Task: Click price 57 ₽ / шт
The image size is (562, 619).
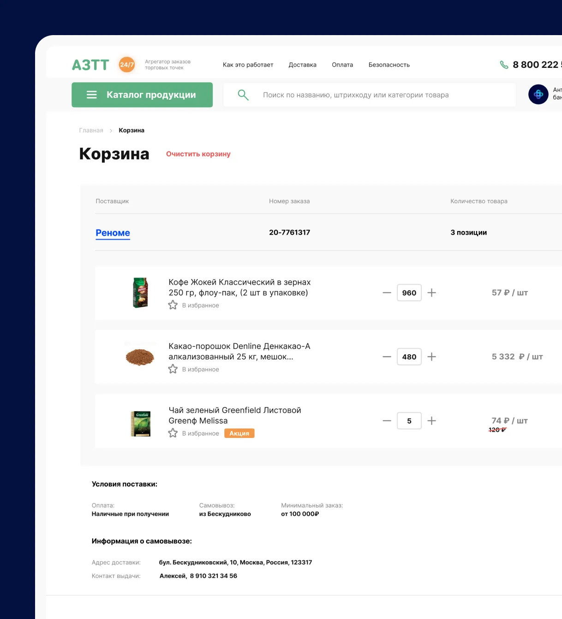Action: pos(510,293)
